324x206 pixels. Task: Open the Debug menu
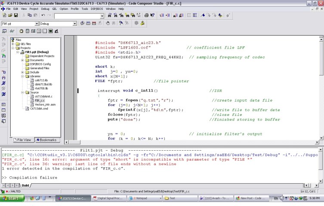[x=45, y=9]
